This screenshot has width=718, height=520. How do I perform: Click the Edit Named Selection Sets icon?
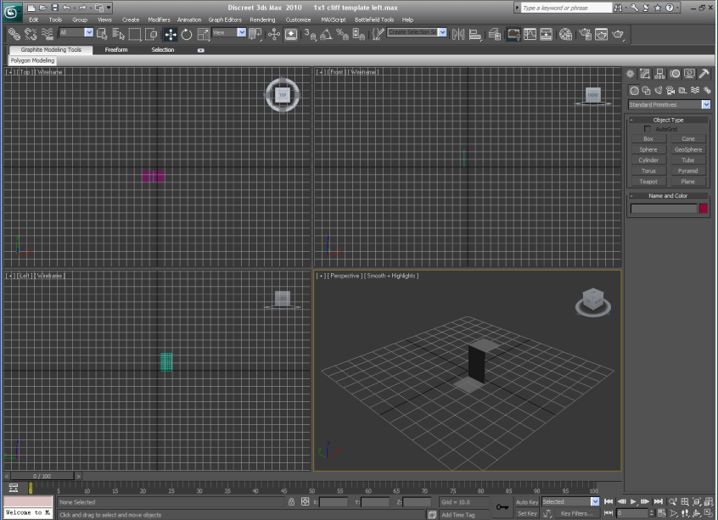pos(378,34)
